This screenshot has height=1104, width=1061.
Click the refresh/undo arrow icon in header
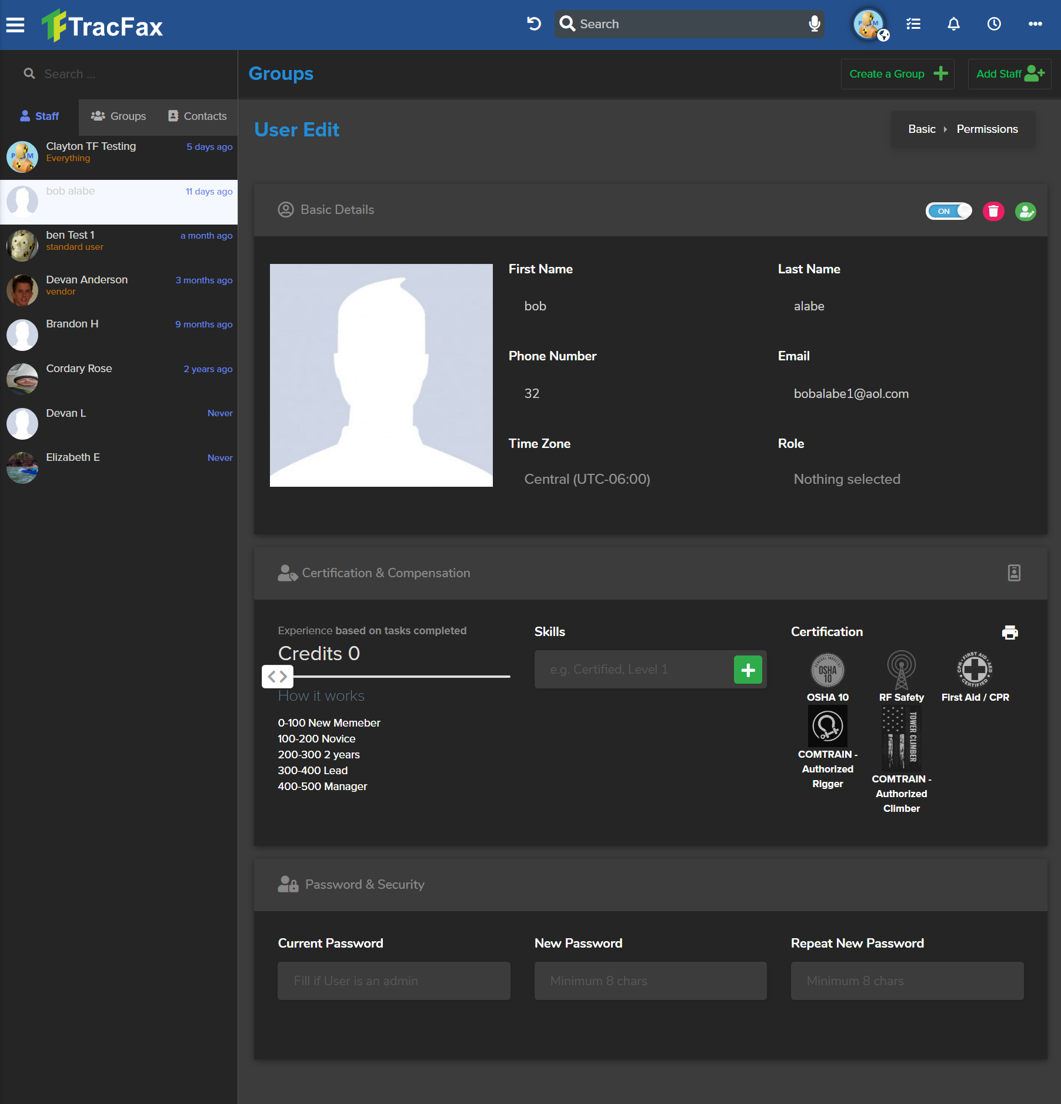tap(534, 24)
